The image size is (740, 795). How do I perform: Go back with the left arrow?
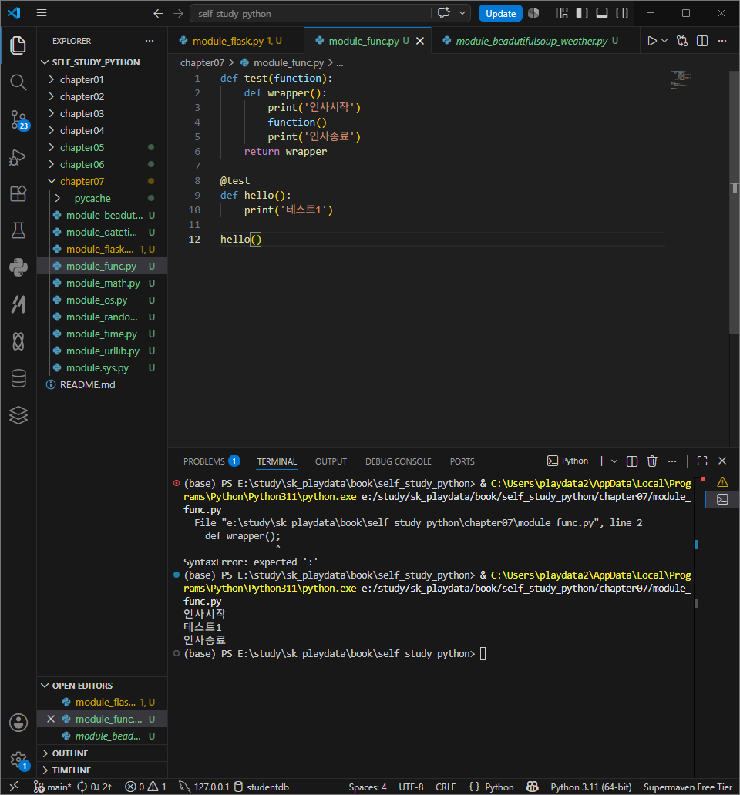point(158,13)
